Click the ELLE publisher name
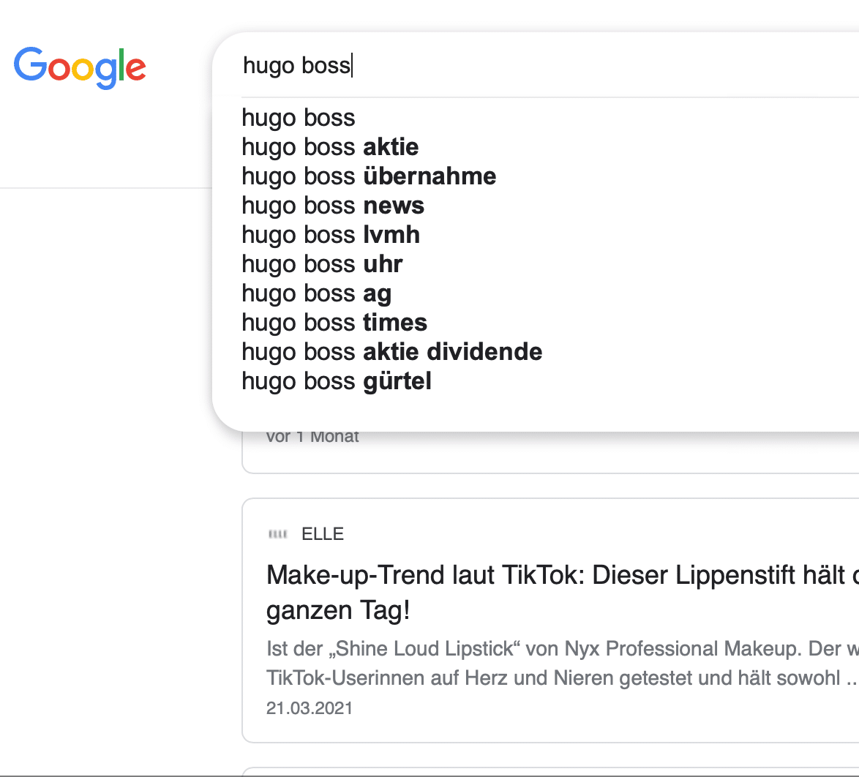The image size is (859, 777). (323, 533)
